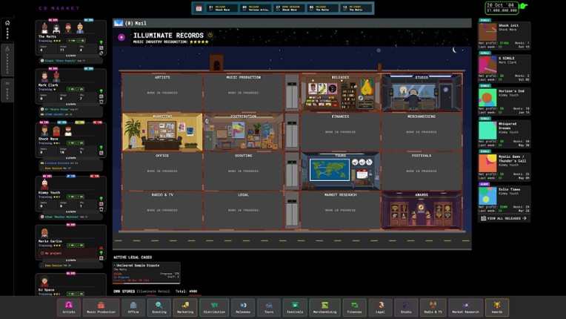Screen dimensions: 566x319
Task: Click the elevator on the top floor
Action: coord(292,93)
